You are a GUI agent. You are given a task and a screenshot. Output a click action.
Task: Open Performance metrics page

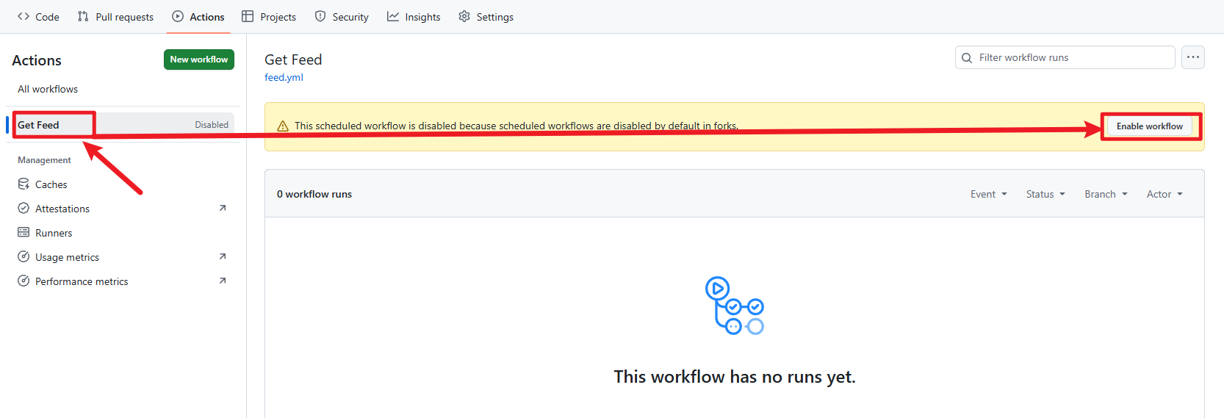coord(123,281)
